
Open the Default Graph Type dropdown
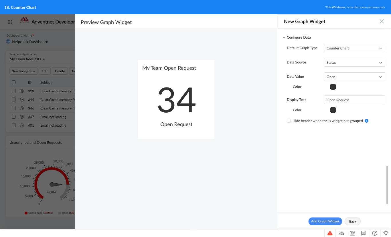pyautogui.click(x=354, y=48)
